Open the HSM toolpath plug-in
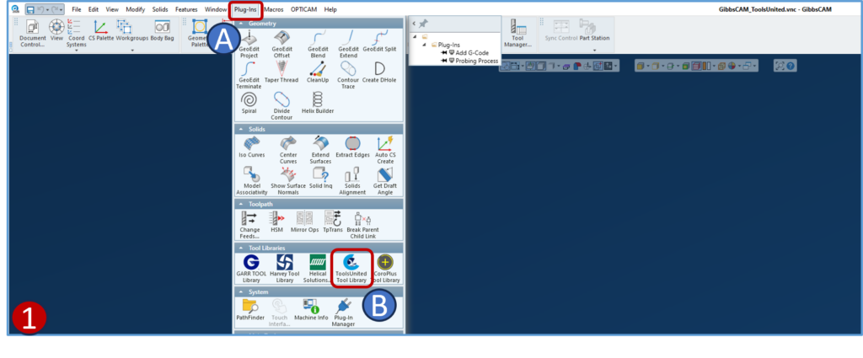This screenshot has width=863, height=358. (x=276, y=221)
